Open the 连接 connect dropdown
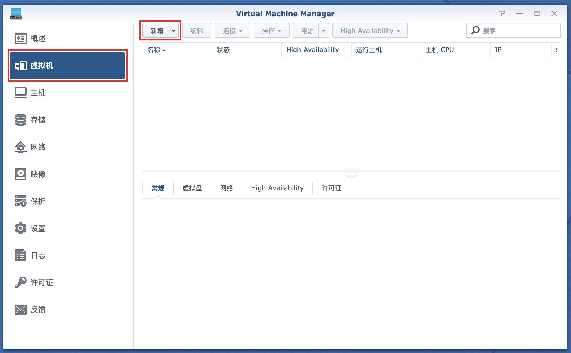 (232, 31)
